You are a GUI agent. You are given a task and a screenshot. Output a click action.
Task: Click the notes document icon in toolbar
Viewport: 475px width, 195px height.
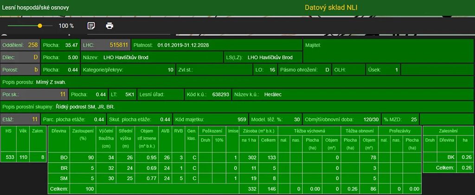click(x=91, y=26)
